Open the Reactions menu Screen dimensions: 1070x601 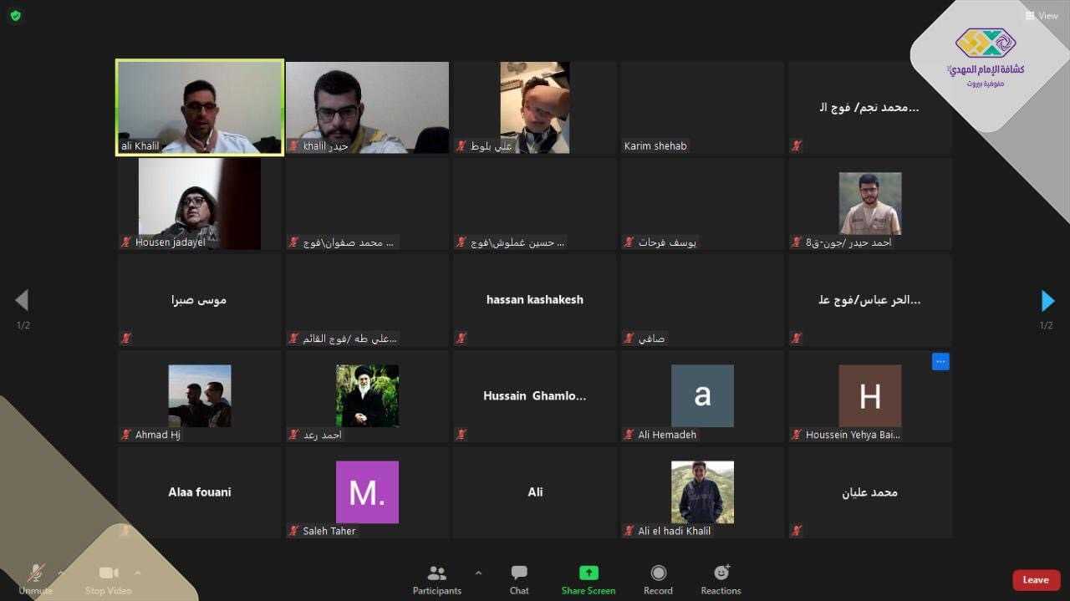[721, 573]
